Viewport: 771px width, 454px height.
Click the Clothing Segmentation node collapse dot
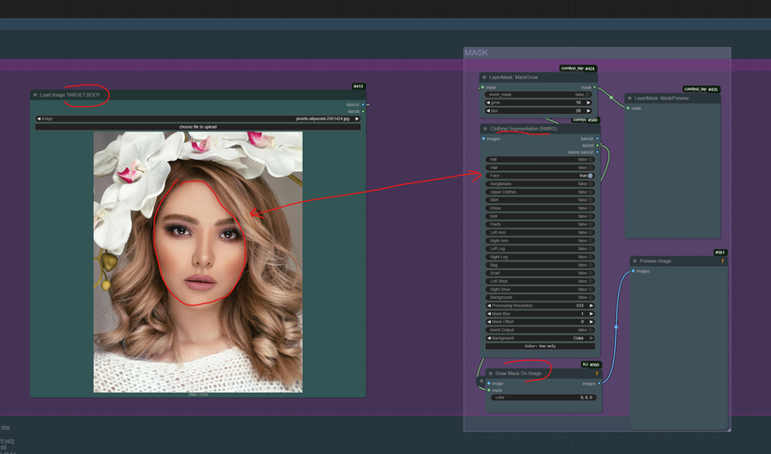[485, 129]
